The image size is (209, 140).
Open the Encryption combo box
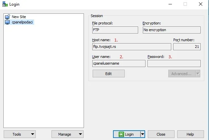click(172, 30)
